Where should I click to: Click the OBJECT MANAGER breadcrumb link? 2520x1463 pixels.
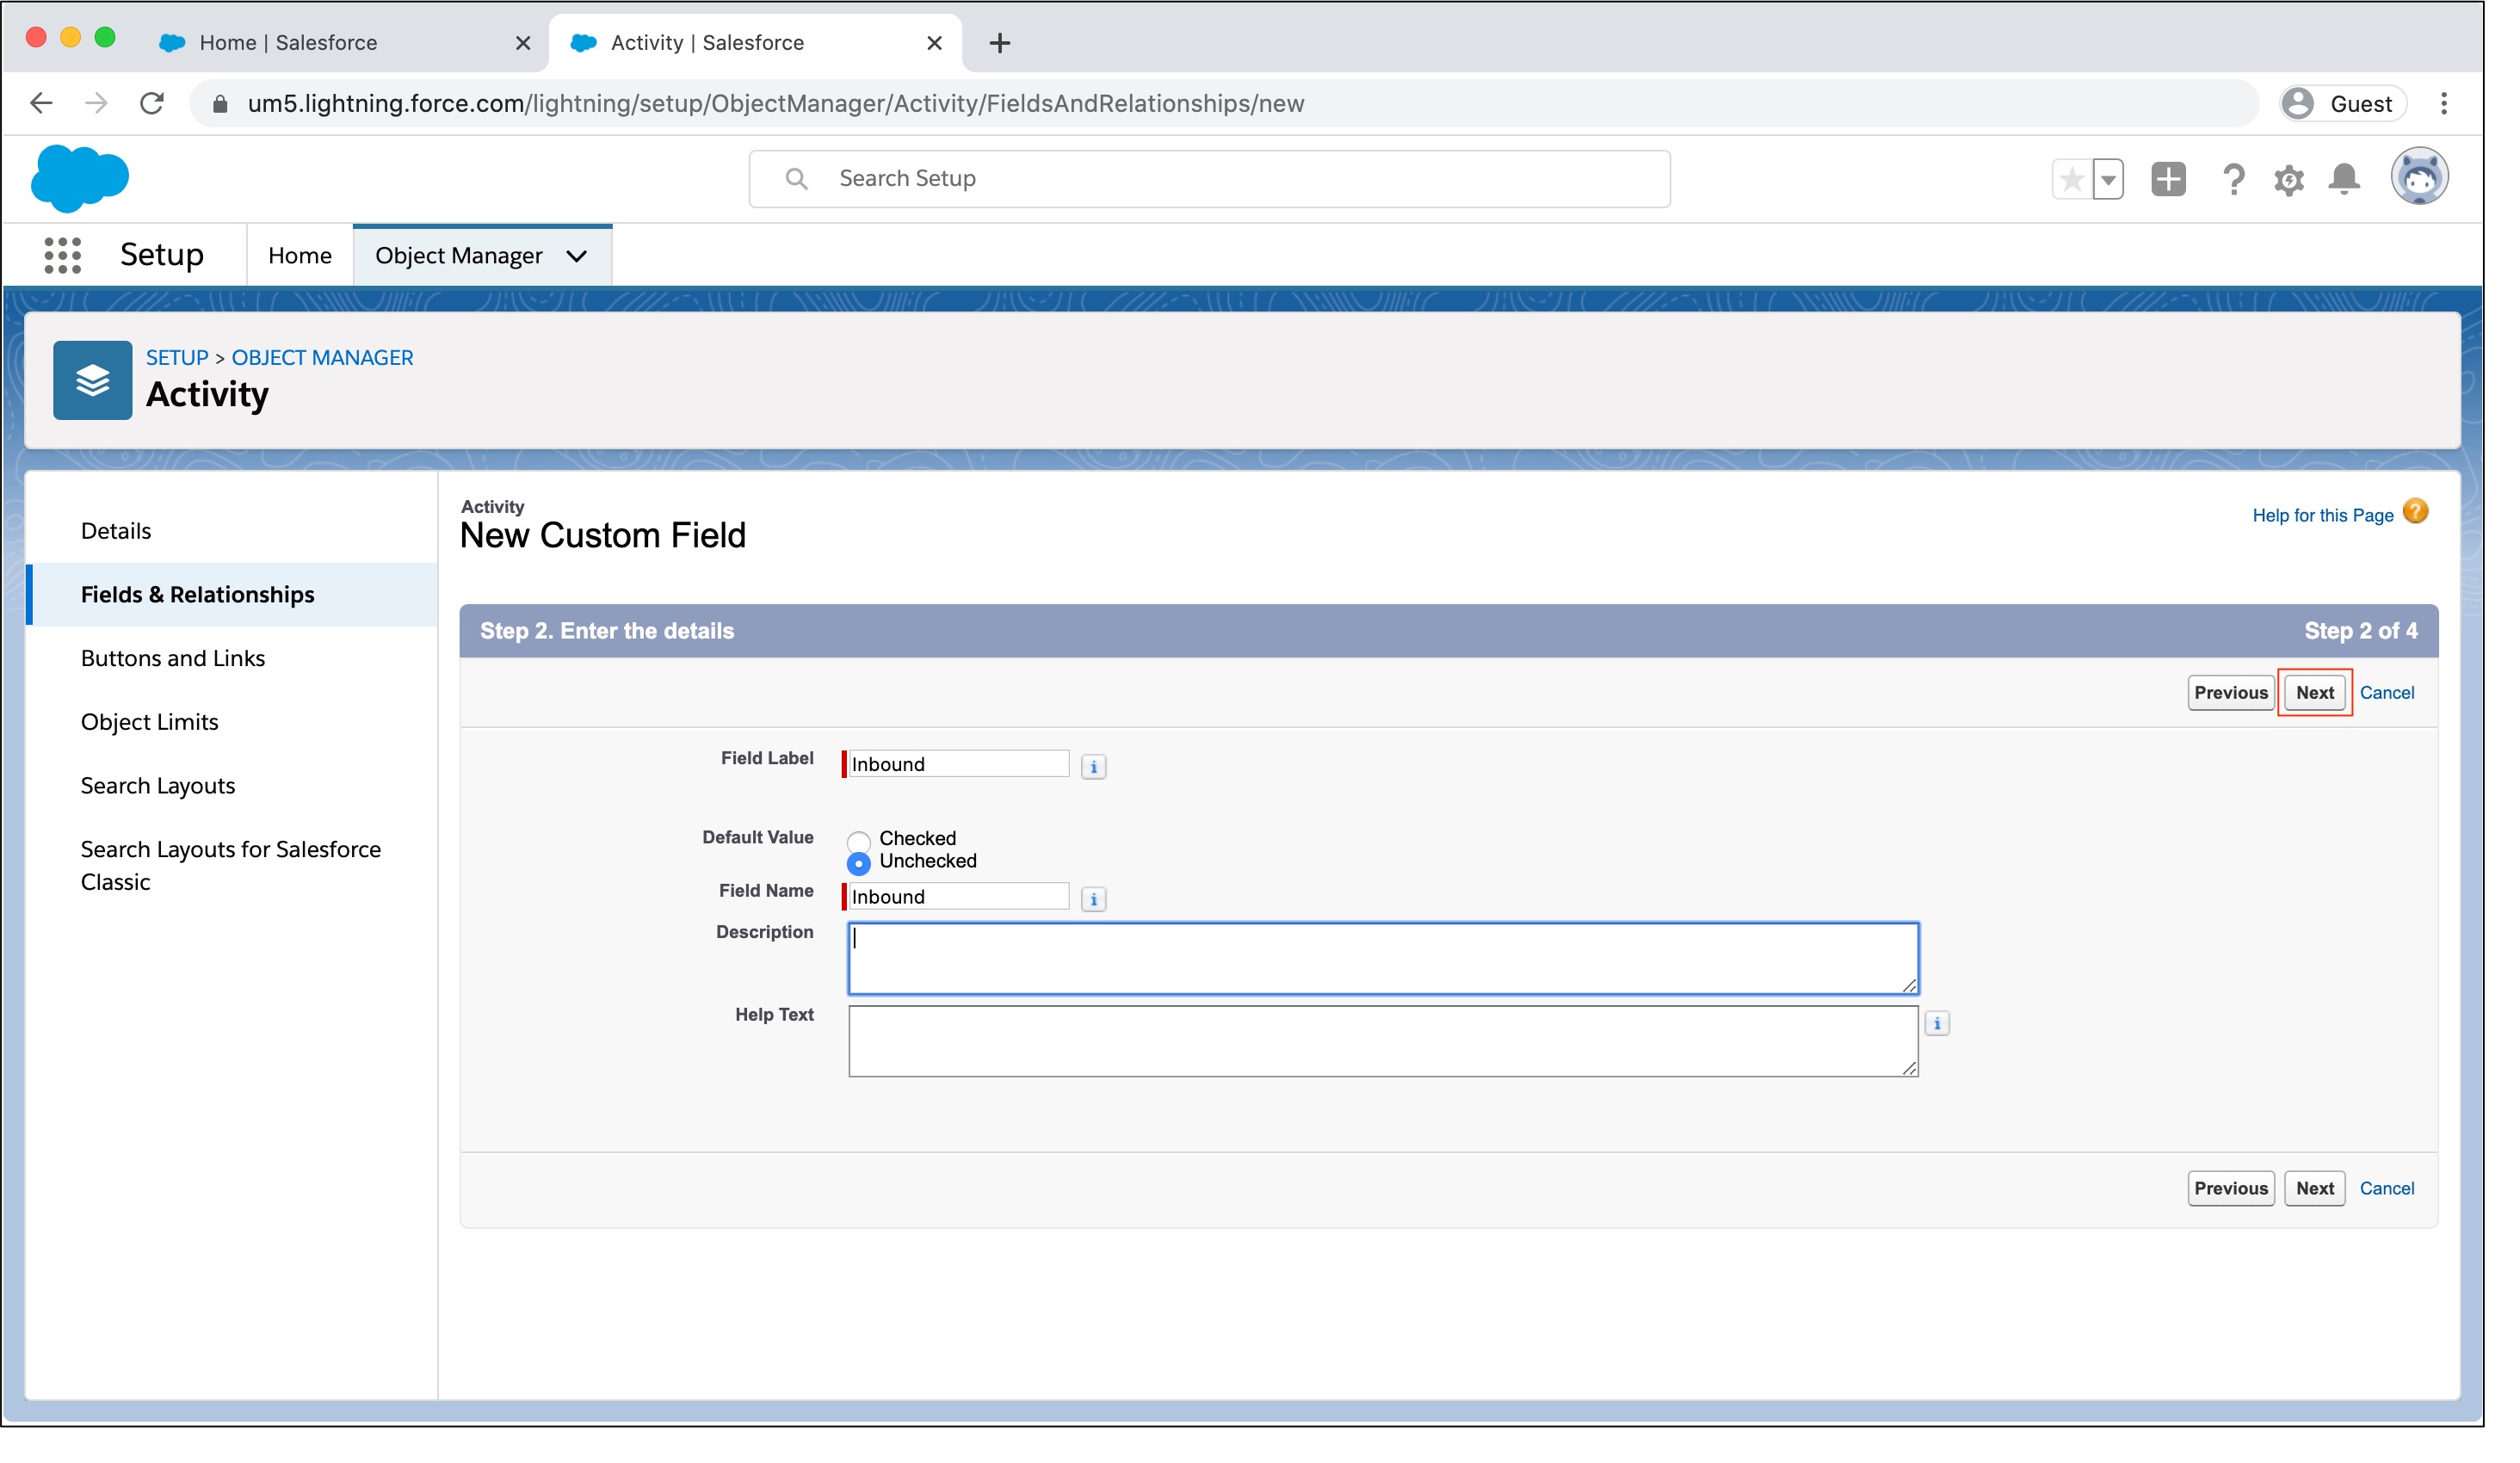[322, 358]
